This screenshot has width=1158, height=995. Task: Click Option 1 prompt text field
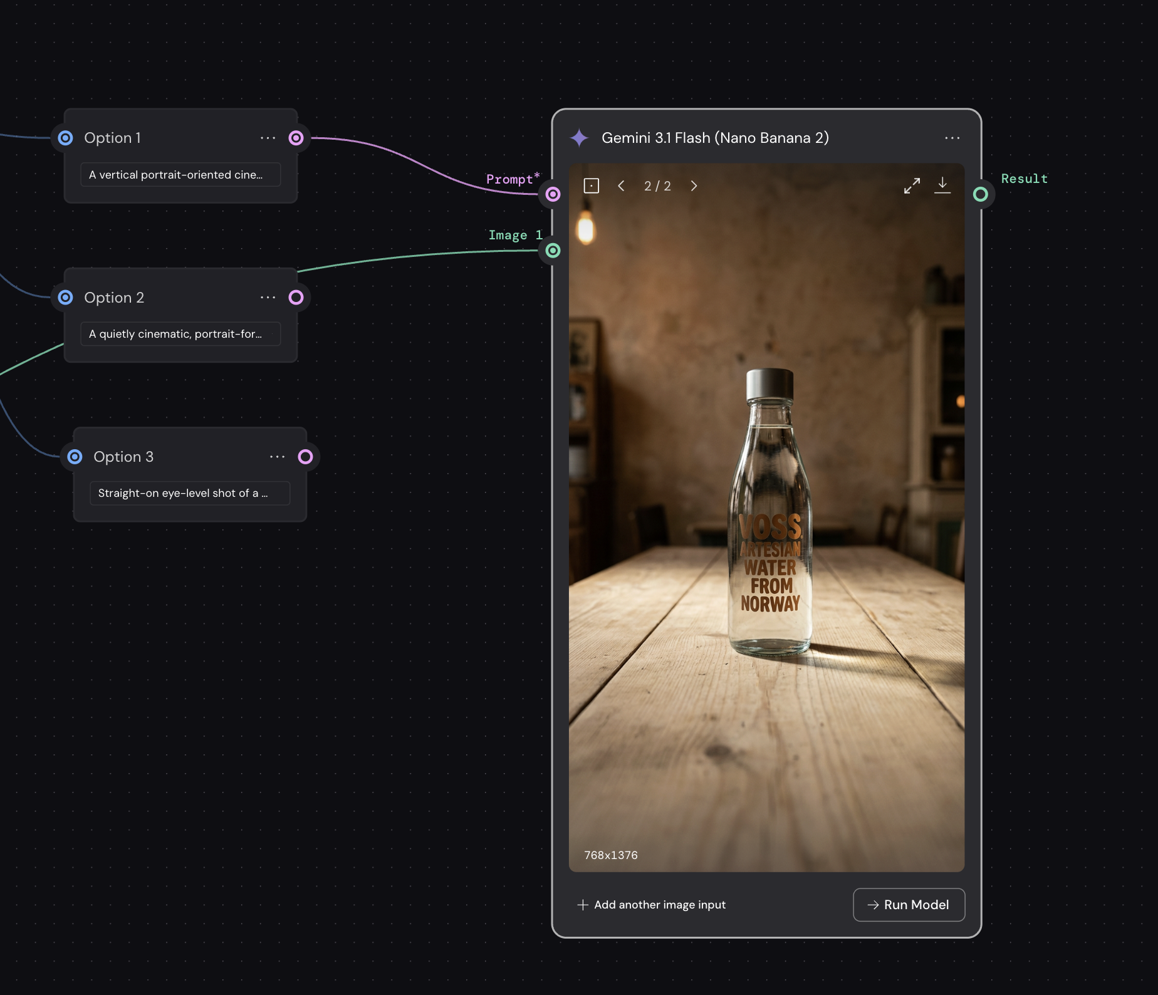(180, 175)
